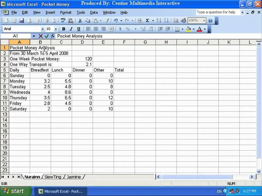Screen dimensions: 262x196
Task: Click the Print icon
Action: (46, 20)
